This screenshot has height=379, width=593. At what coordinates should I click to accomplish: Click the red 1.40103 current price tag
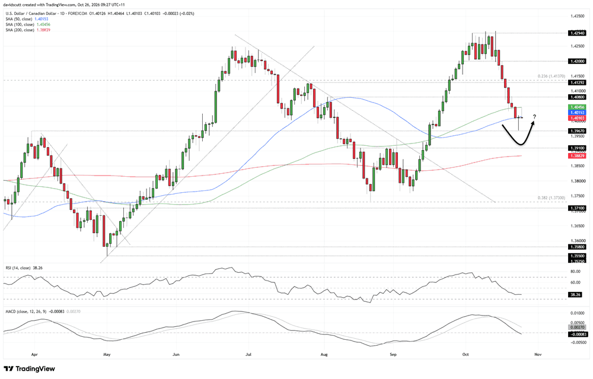coord(577,119)
